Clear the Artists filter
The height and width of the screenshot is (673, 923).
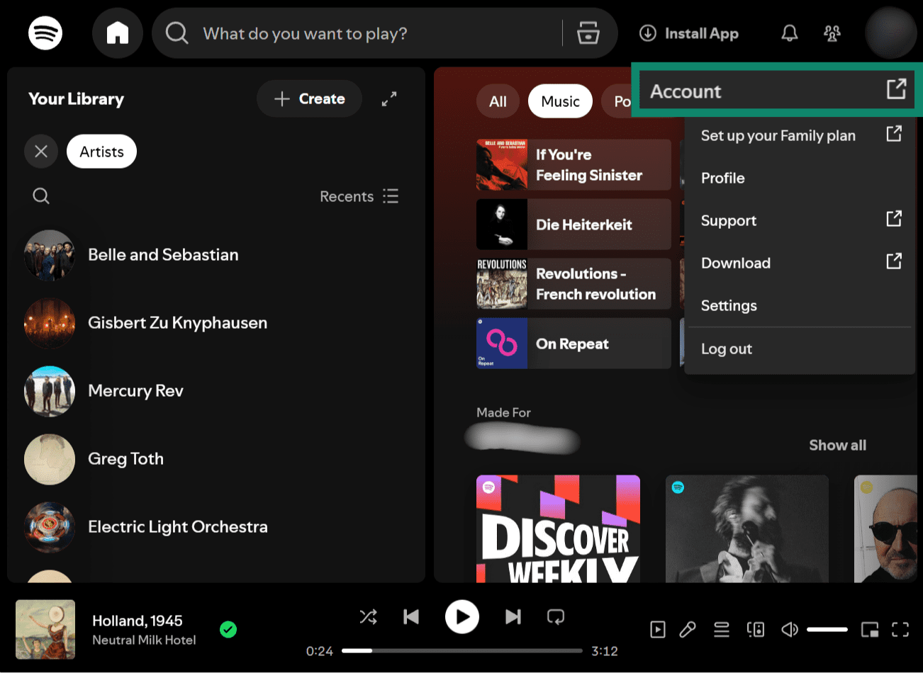pyautogui.click(x=40, y=151)
